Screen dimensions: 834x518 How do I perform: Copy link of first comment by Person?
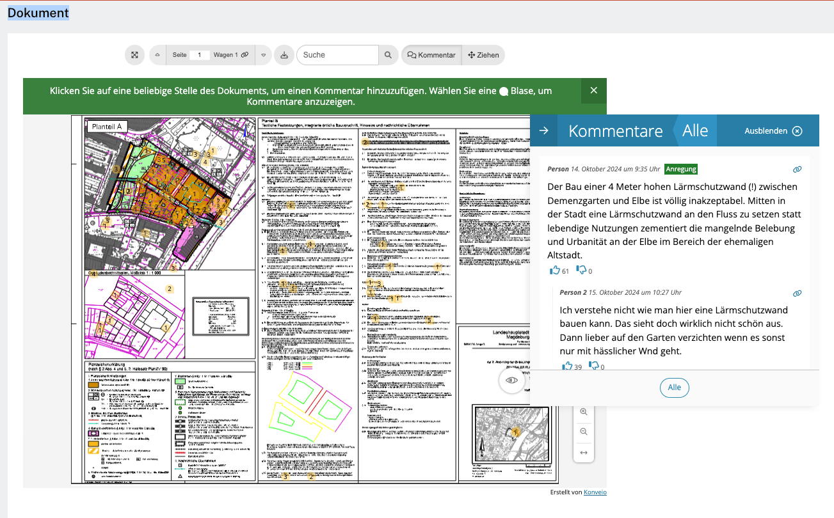point(797,169)
